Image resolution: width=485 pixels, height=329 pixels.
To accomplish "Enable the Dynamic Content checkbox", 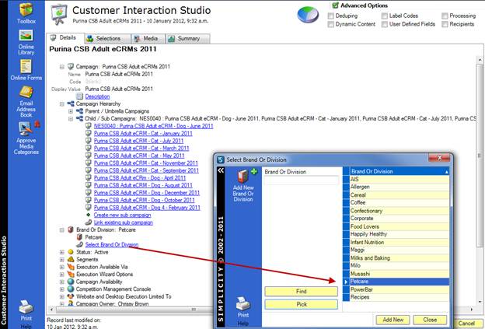I will [330, 24].
